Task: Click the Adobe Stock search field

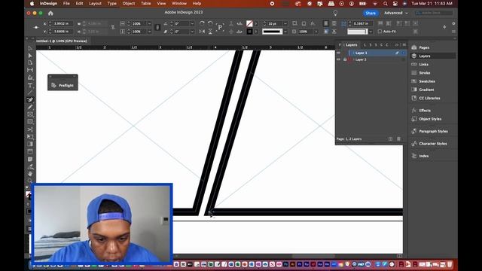Action: pyautogui.click(x=434, y=13)
